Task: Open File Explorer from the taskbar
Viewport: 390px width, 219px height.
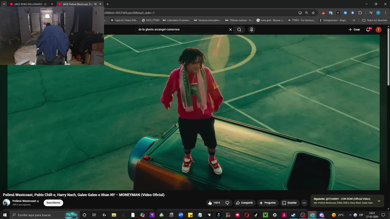Action: tap(114, 215)
